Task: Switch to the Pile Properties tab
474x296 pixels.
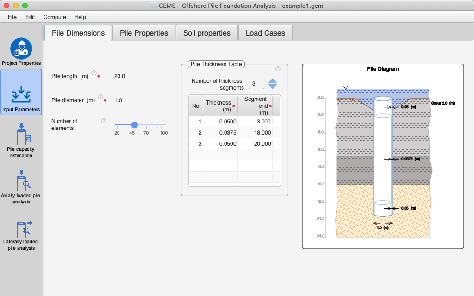Action: point(143,33)
